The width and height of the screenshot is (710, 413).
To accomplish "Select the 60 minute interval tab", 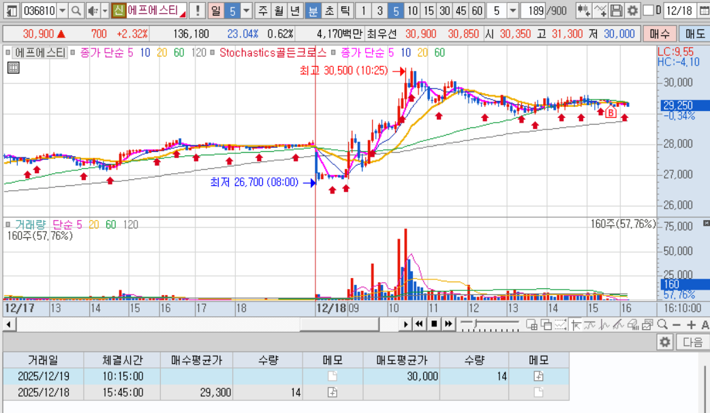I will 477,10.
